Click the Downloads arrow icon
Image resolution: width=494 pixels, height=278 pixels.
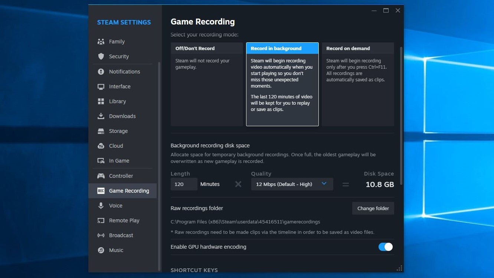pyautogui.click(x=101, y=116)
